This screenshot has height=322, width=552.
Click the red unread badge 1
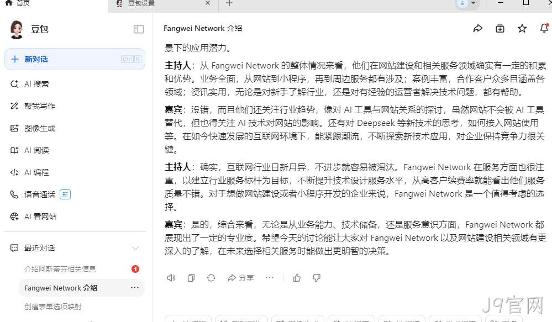point(135,269)
